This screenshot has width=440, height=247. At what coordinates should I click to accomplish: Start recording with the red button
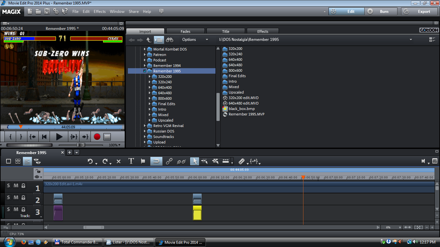click(97, 137)
